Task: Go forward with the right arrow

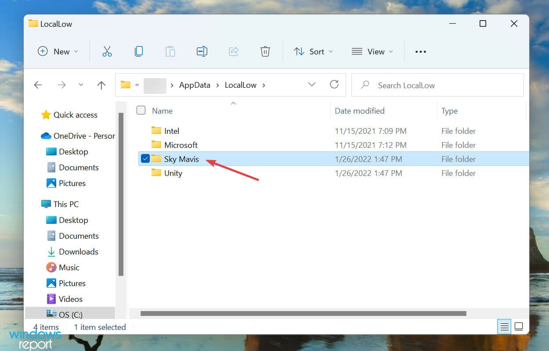Action: (61, 85)
